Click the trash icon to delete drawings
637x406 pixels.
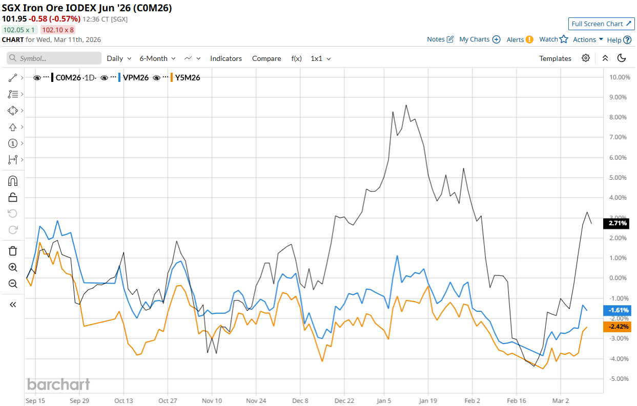(x=13, y=251)
